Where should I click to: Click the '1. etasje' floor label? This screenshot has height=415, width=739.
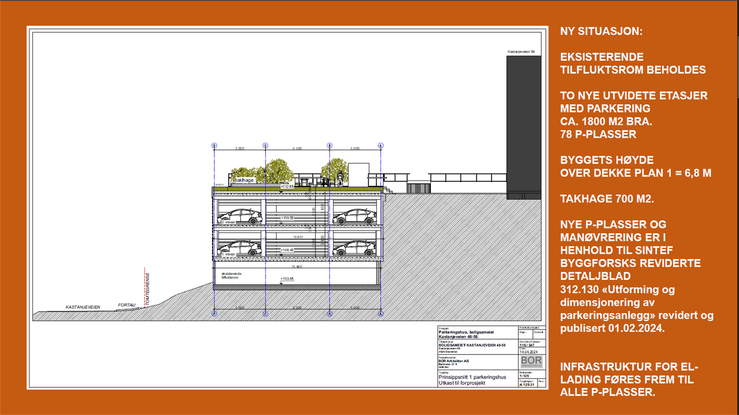tap(228, 254)
